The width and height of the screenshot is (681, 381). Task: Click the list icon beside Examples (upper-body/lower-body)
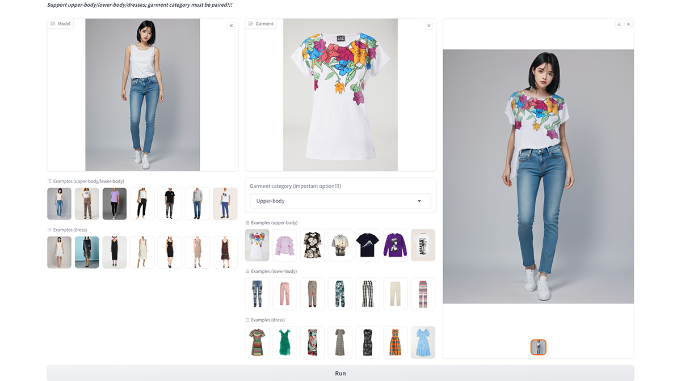49,181
